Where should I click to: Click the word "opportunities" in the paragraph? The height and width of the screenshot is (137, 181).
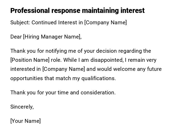click(27, 78)
